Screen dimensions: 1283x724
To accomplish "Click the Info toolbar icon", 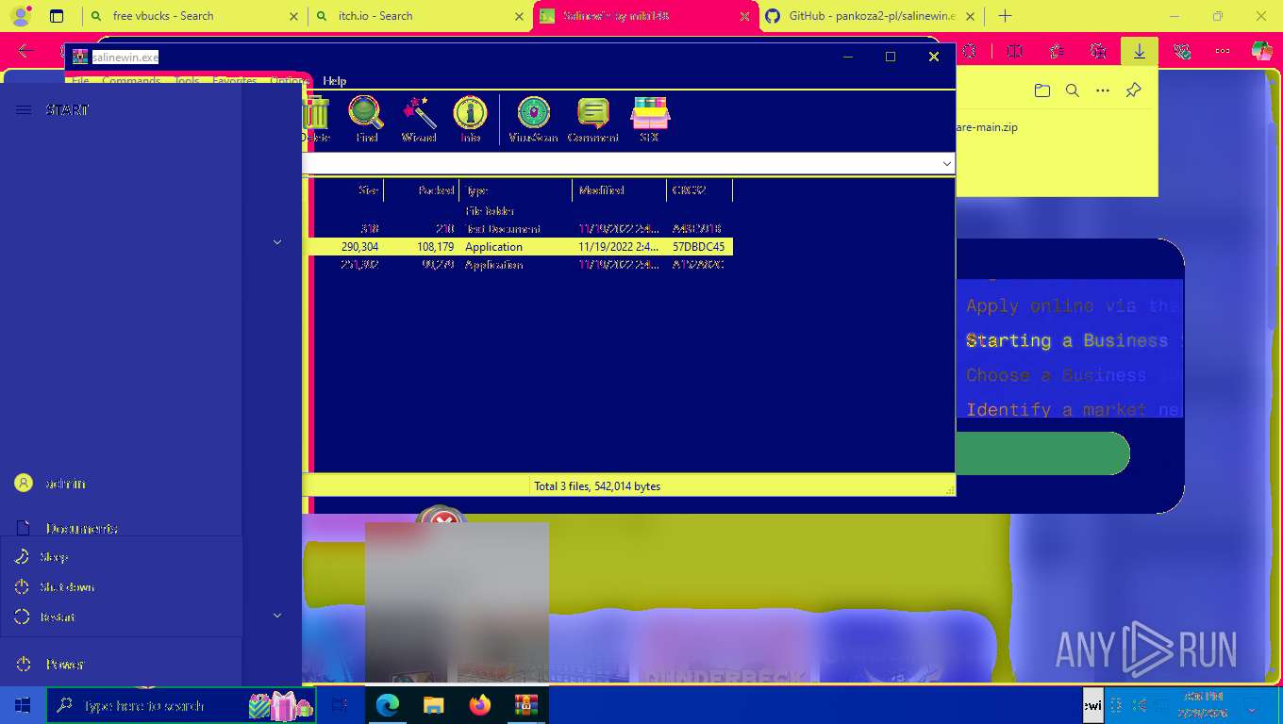I will pos(471,119).
